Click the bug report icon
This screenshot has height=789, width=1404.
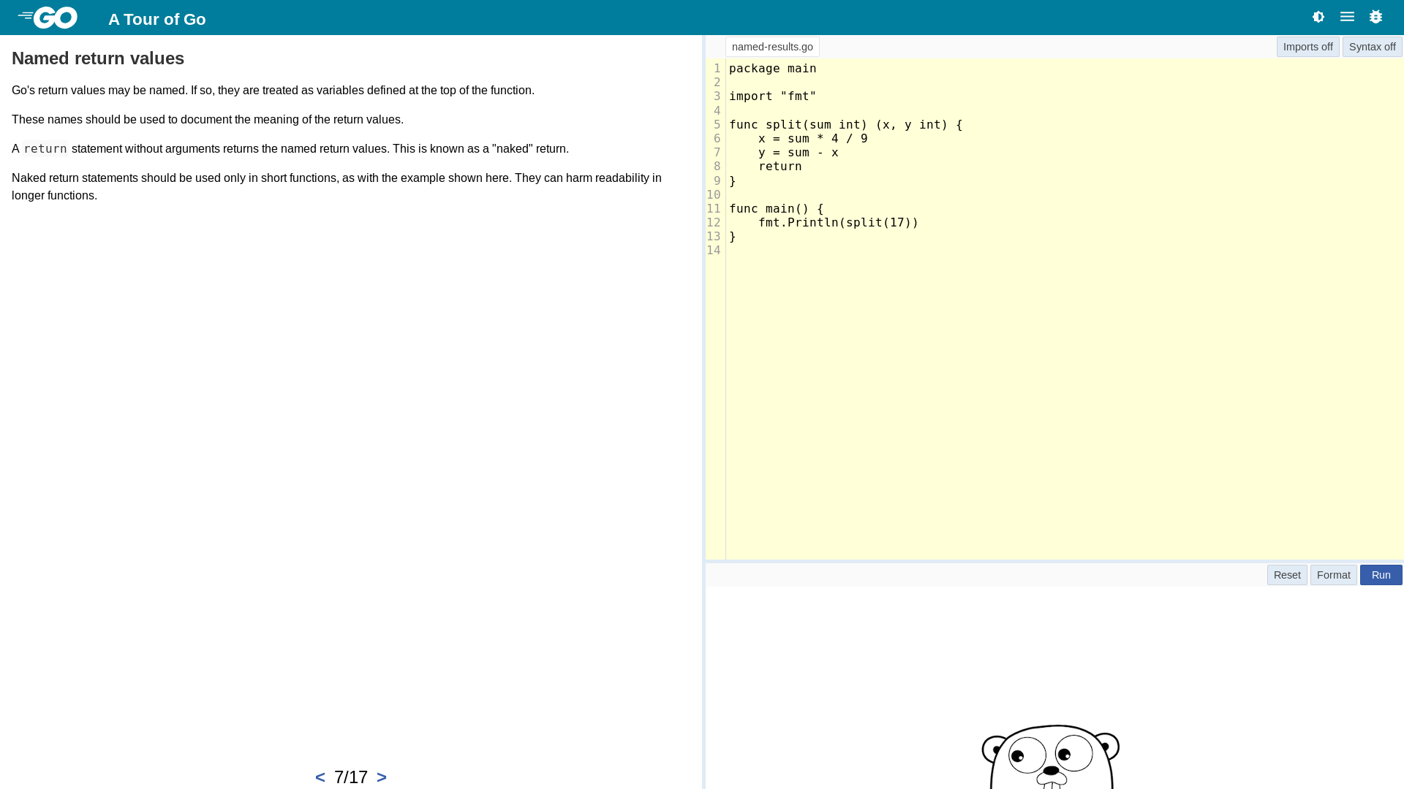(1375, 17)
